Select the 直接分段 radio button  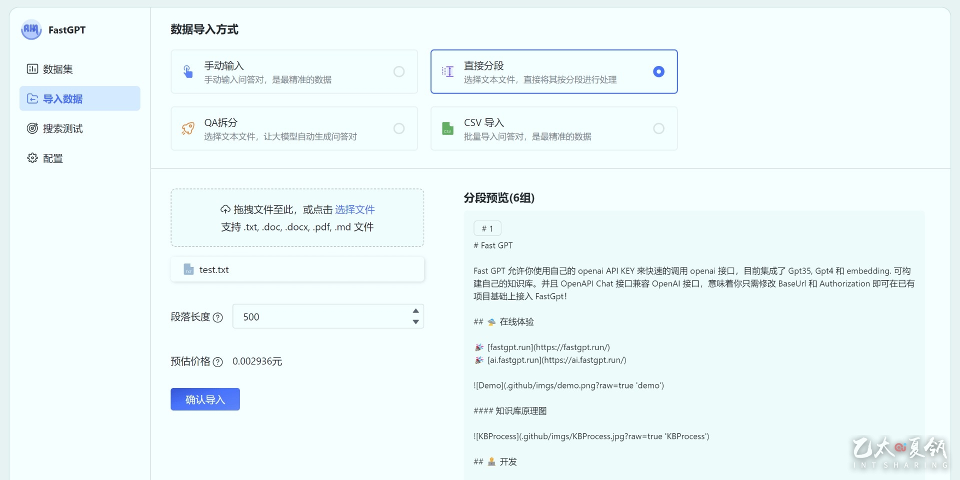pyautogui.click(x=658, y=71)
